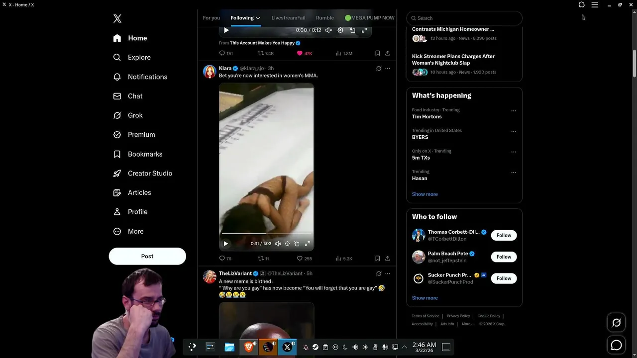The height and width of the screenshot is (358, 637).
Task: Toggle mute on Klara's video
Action: coord(278,244)
